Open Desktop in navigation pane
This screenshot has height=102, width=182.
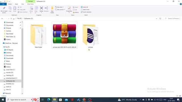[x=9, y=53]
